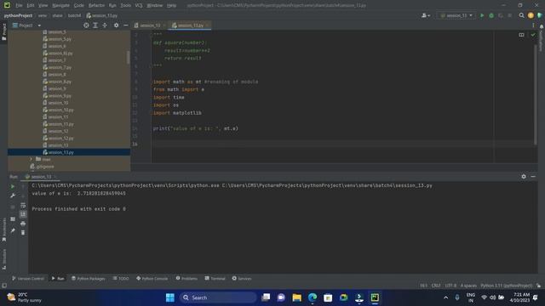Click the Stop icon in top toolbar
The image size is (545, 306).
(510, 15)
